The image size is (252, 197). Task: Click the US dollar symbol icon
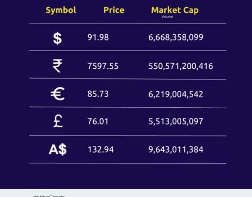(58, 39)
